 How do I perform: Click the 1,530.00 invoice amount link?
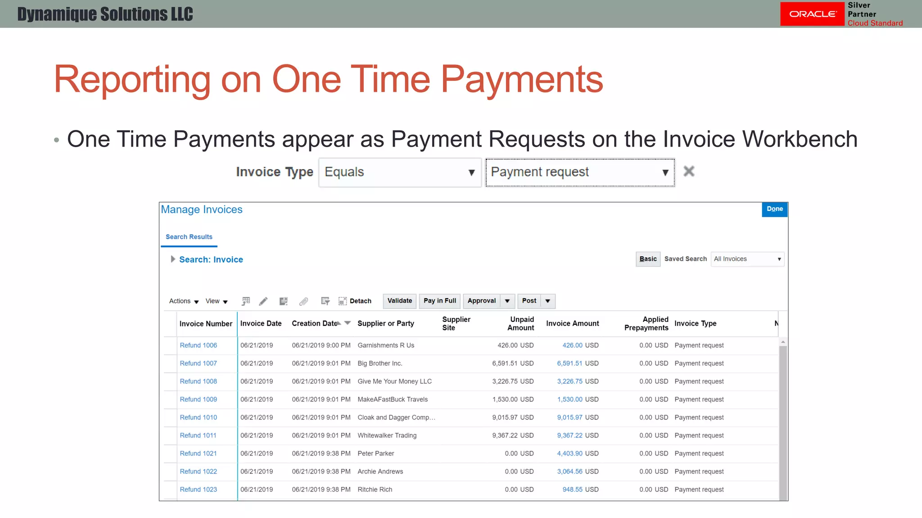[569, 399]
